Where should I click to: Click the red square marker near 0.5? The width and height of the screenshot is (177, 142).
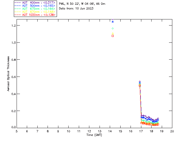140,86
